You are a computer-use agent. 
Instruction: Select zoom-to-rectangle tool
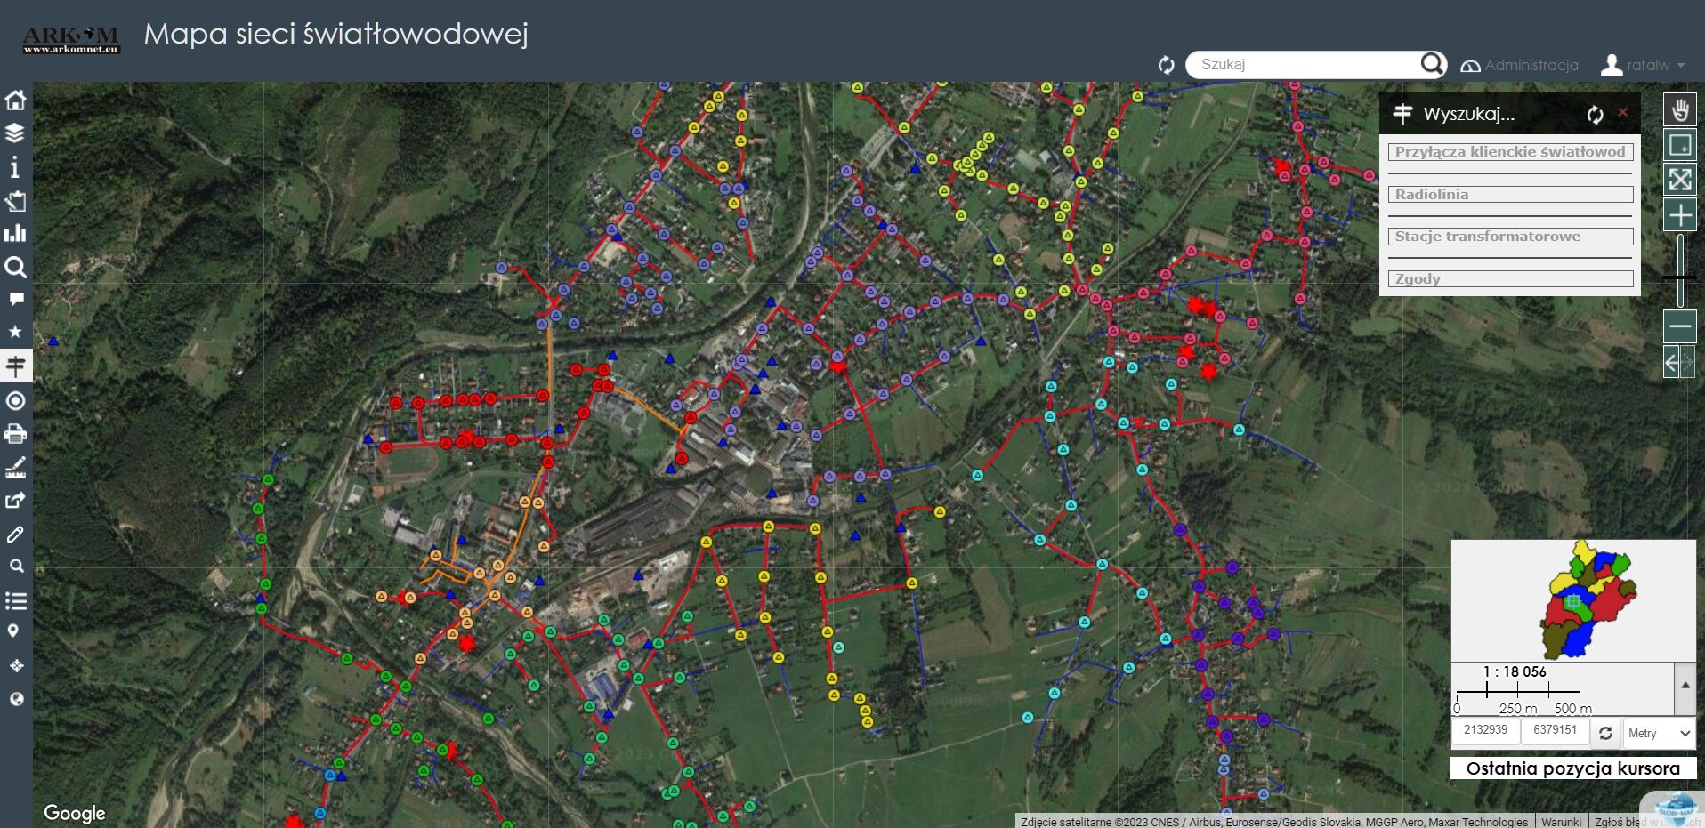tap(1679, 145)
